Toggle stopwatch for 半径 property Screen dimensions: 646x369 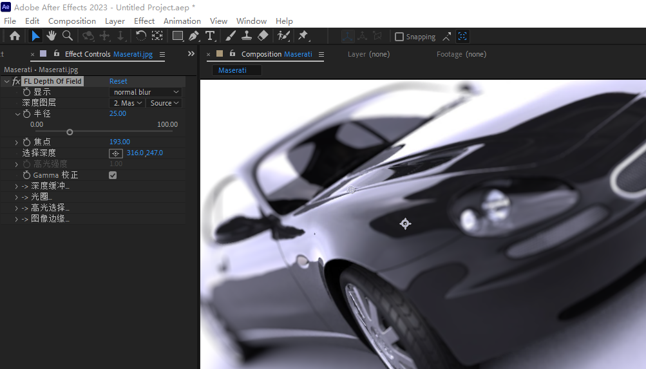27,114
